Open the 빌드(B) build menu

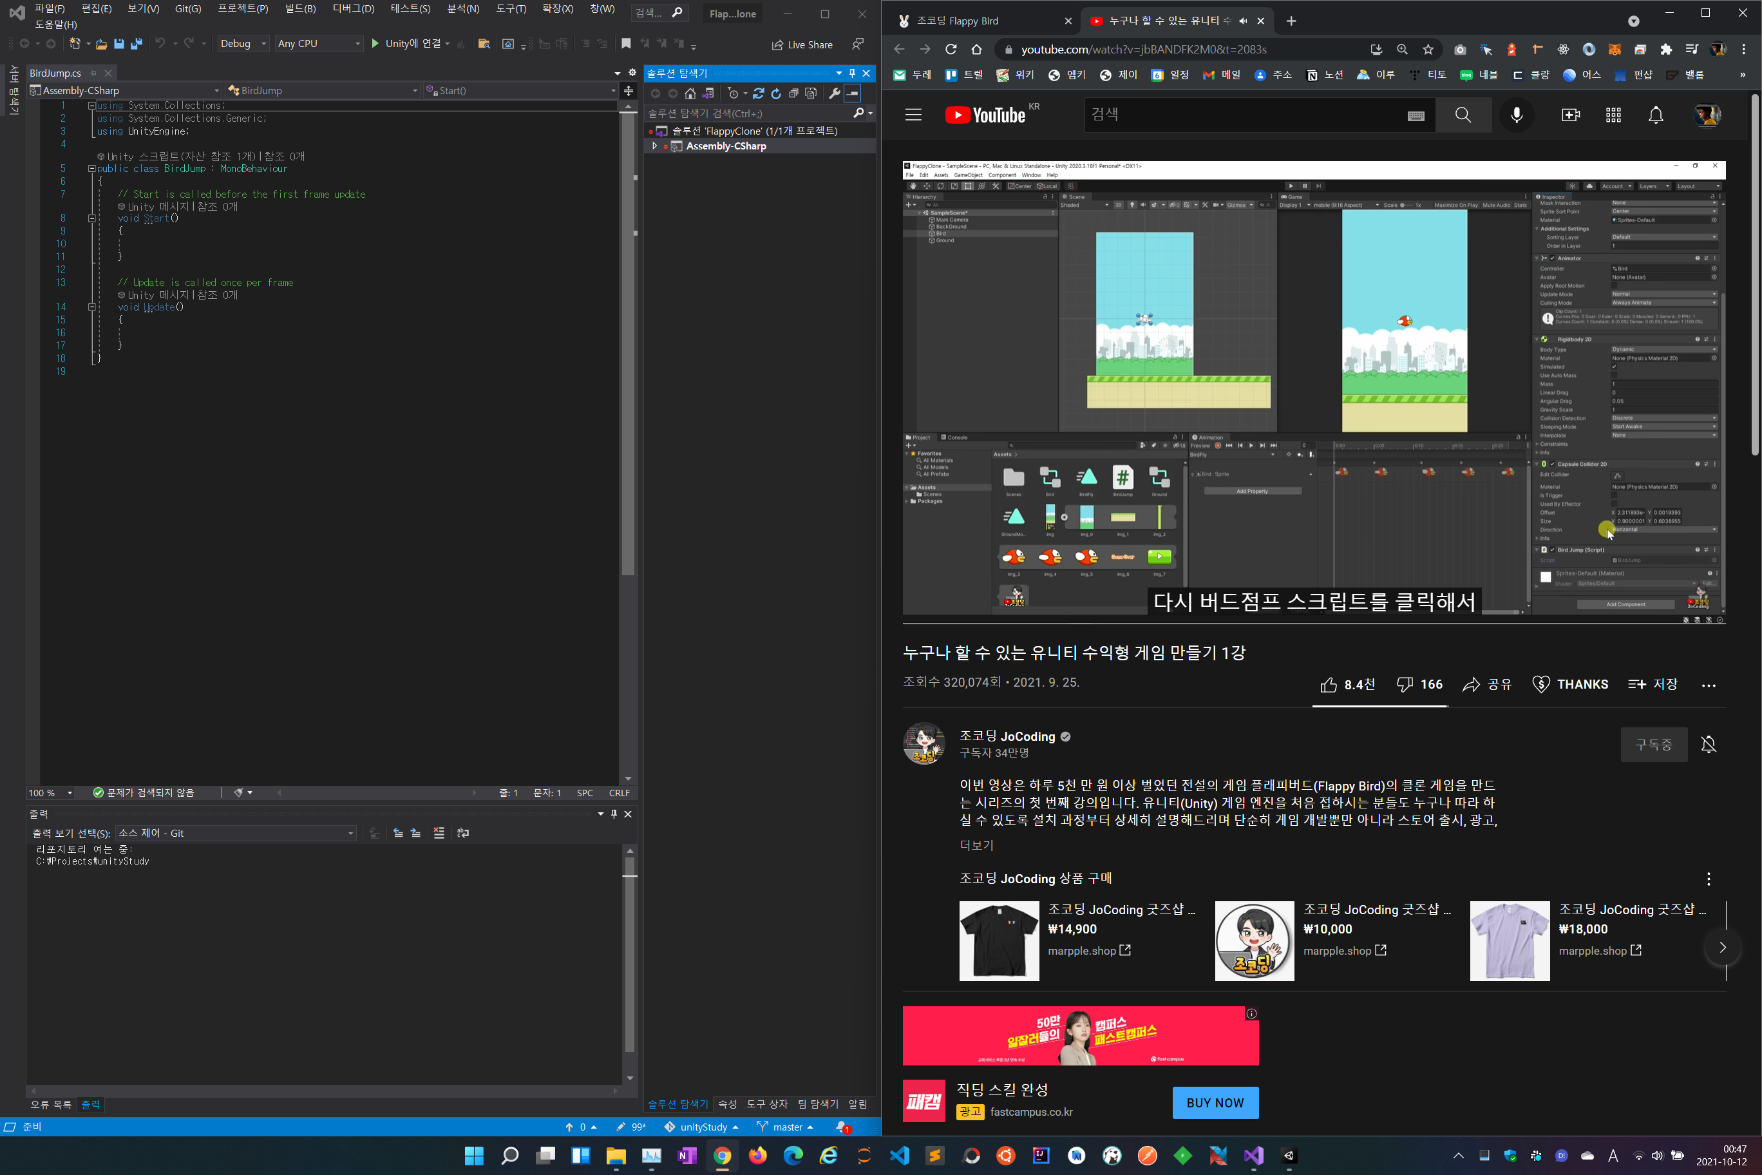(x=299, y=9)
